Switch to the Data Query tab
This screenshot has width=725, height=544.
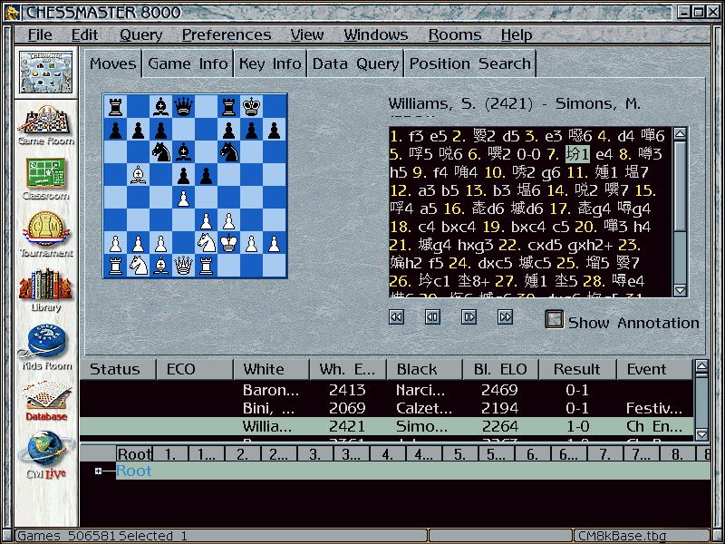pyautogui.click(x=355, y=63)
